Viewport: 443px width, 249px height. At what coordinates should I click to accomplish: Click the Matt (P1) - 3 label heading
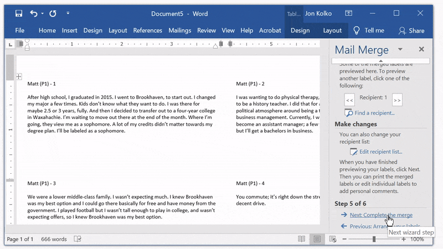pyautogui.click(x=42, y=184)
